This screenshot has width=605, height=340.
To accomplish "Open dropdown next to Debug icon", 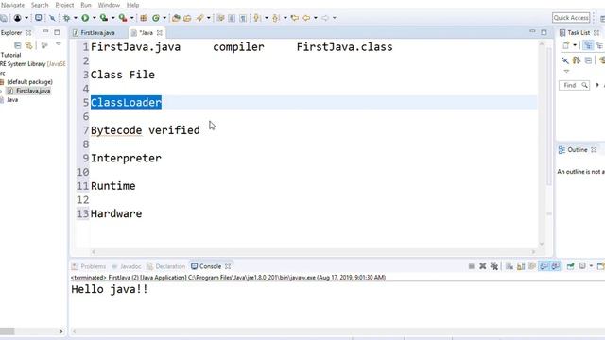I will [x=76, y=18].
